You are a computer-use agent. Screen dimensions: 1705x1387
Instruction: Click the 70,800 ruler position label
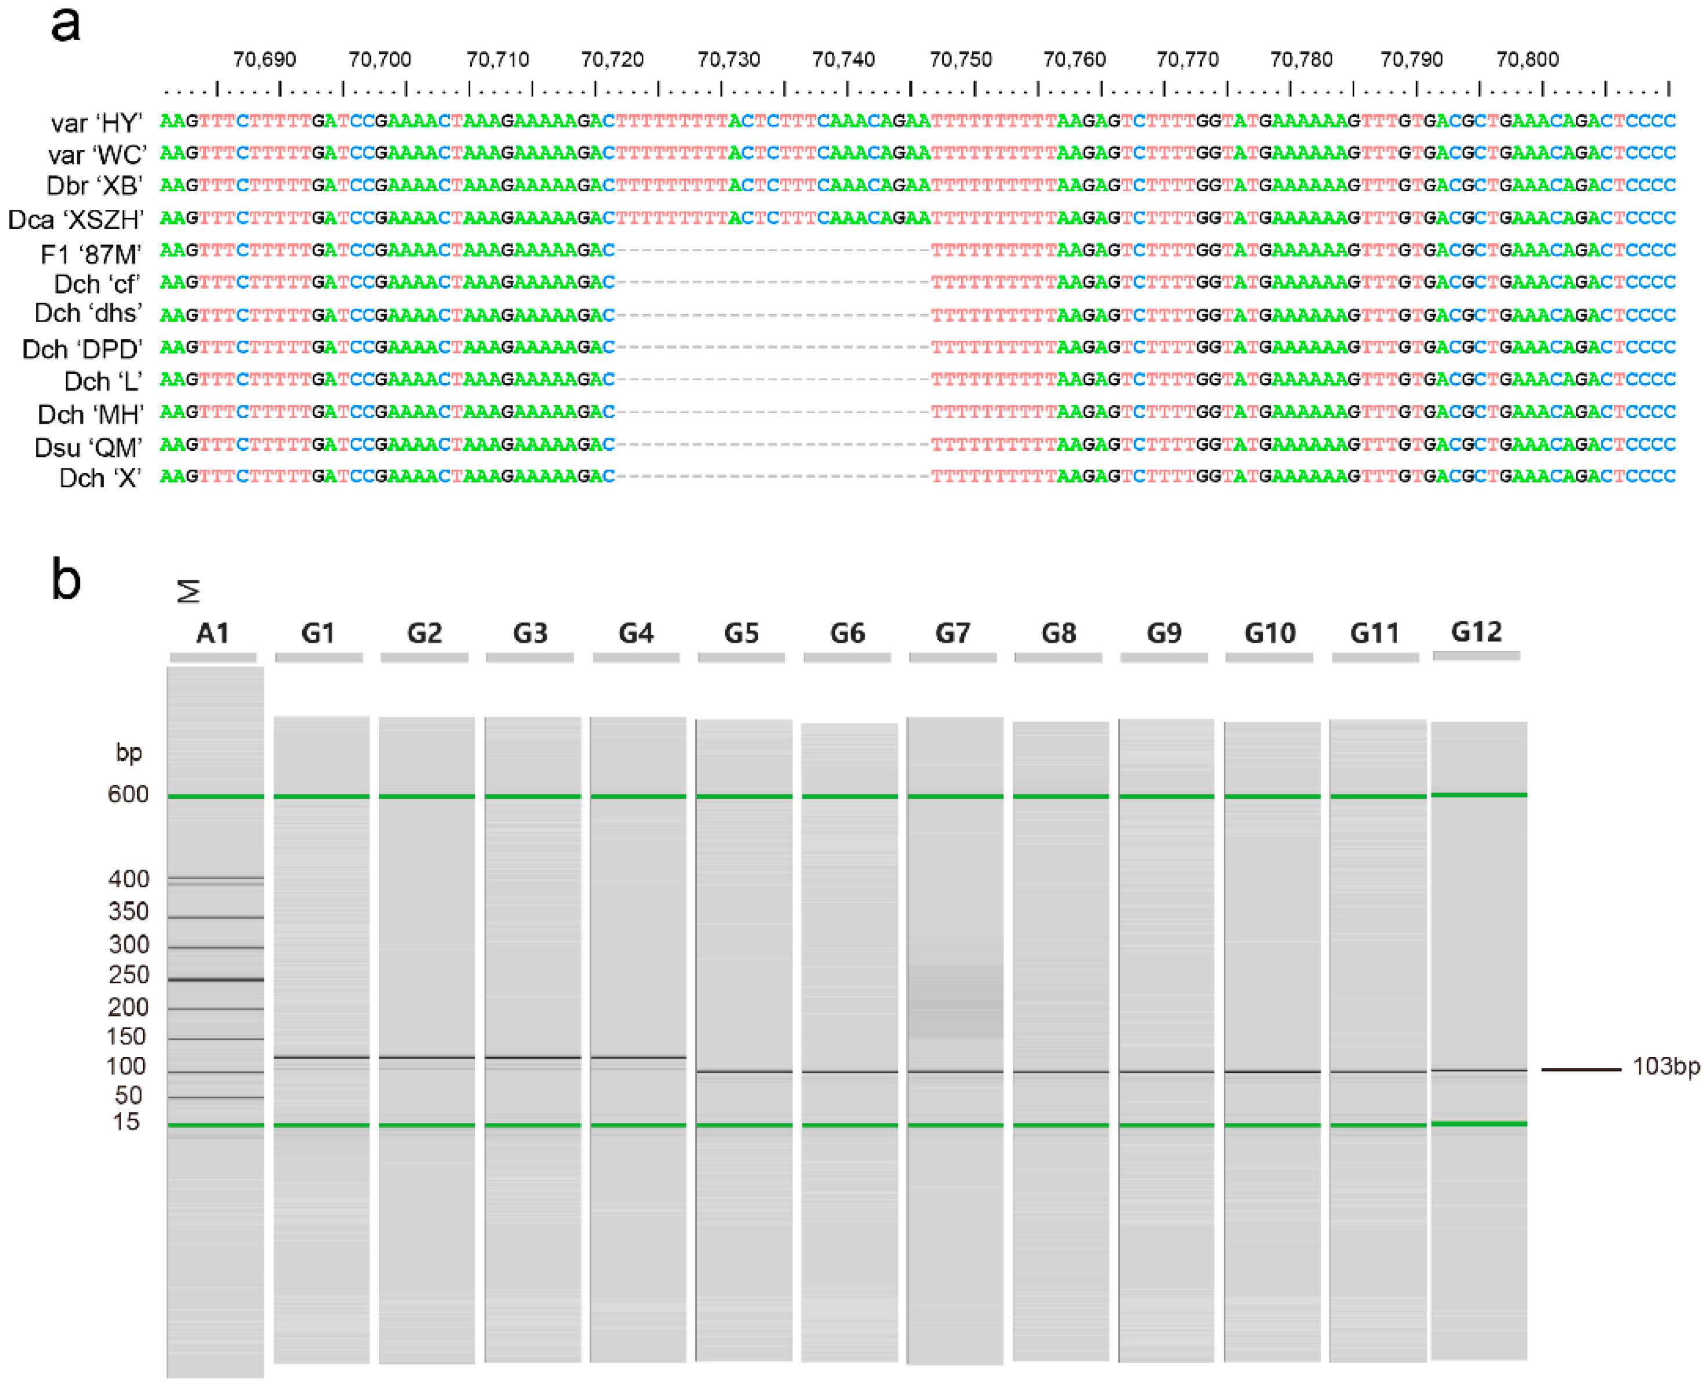pos(1527,60)
